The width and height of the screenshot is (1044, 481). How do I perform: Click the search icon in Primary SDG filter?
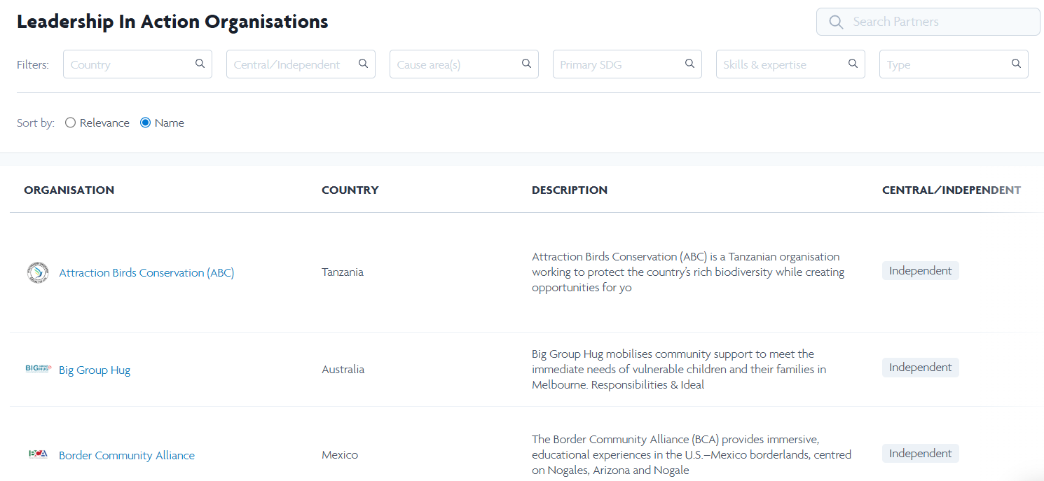click(689, 64)
